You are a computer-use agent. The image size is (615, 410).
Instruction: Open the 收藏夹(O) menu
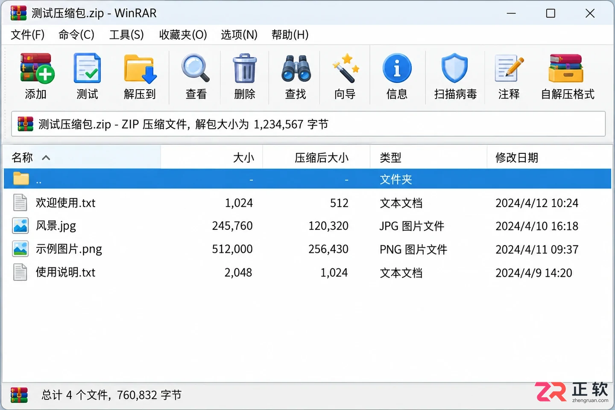click(x=183, y=35)
